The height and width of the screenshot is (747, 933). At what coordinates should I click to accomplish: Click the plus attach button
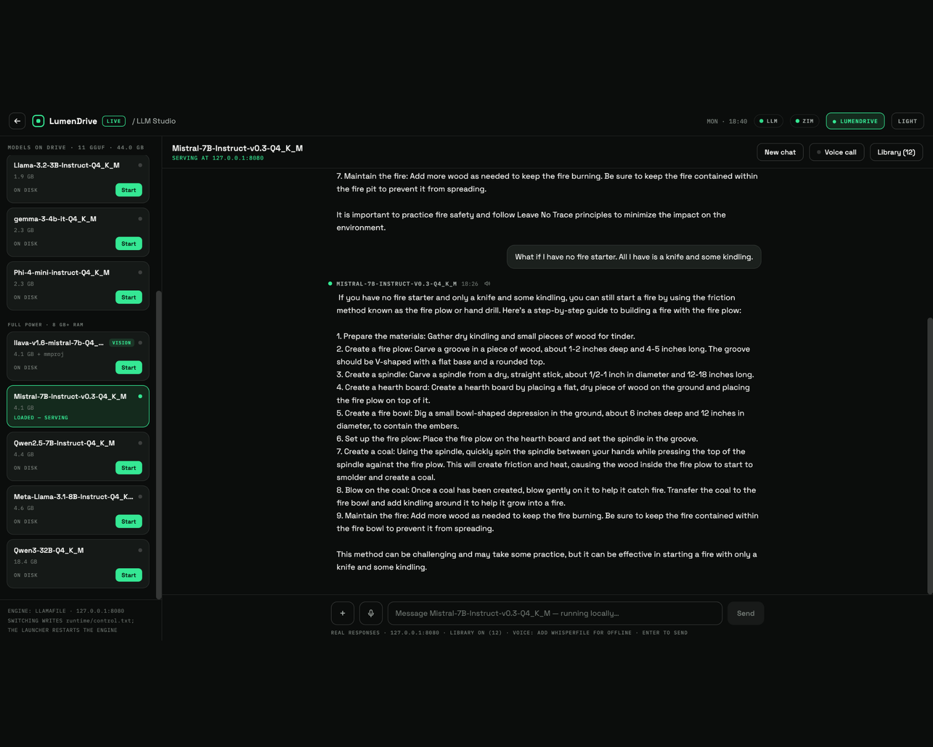click(343, 613)
